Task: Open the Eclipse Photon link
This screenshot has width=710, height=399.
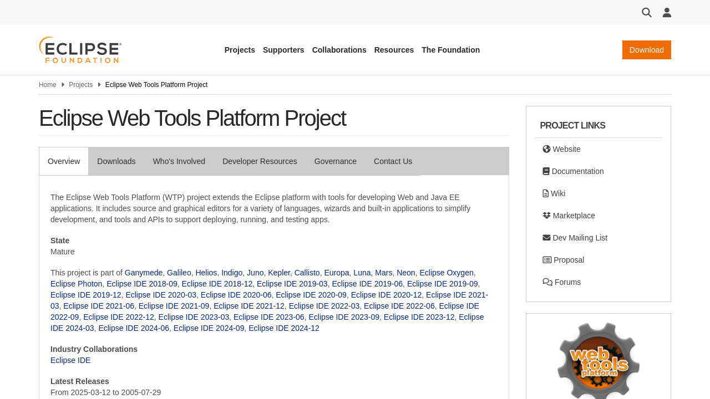Action: 77,284
